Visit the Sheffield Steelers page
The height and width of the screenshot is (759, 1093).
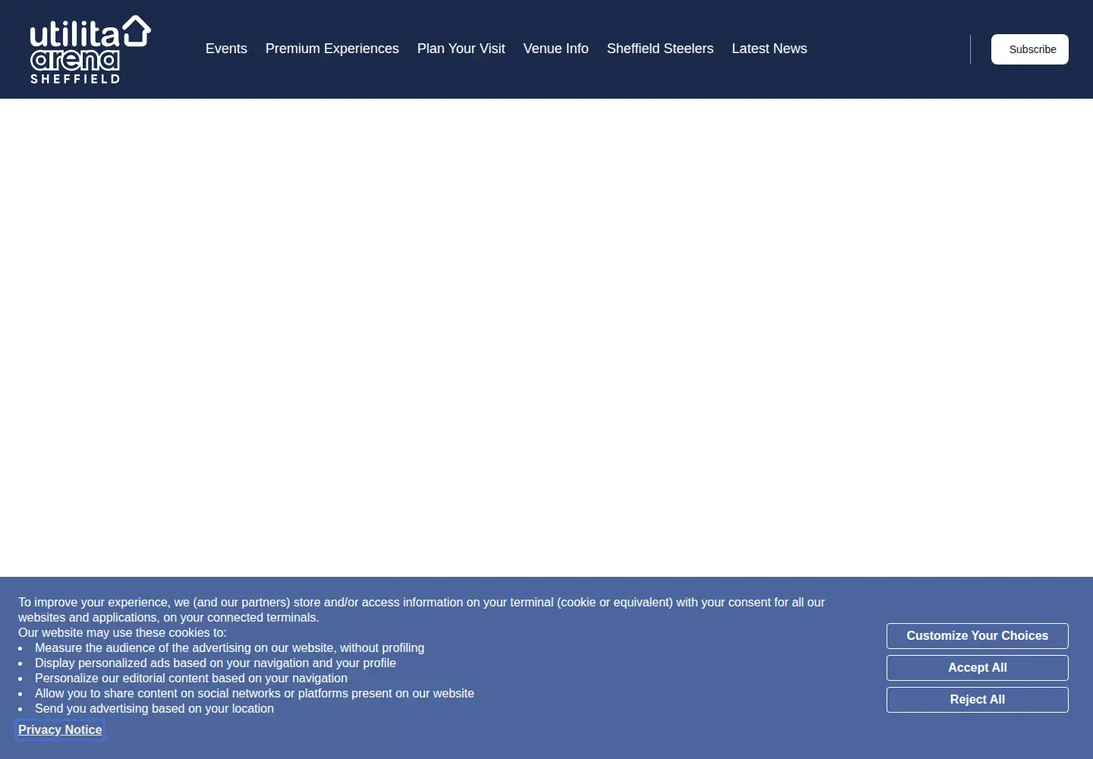pyautogui.click(x=660, y=49)
